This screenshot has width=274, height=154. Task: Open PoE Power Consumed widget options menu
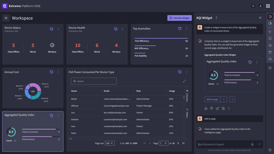coord(187,72)
